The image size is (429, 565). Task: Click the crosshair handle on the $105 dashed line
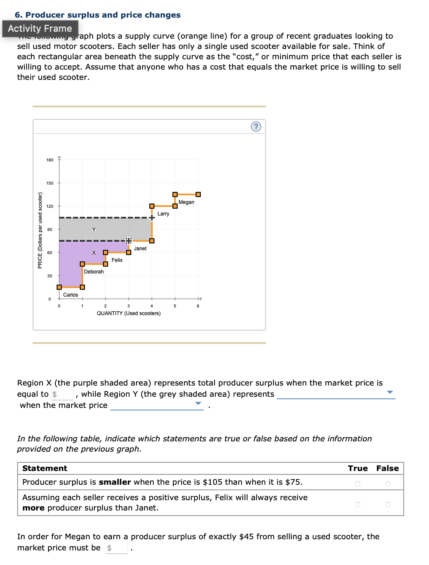click(152, 217)
